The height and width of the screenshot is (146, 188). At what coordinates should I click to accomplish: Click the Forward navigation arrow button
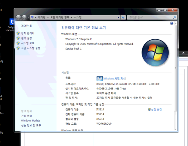24,17
